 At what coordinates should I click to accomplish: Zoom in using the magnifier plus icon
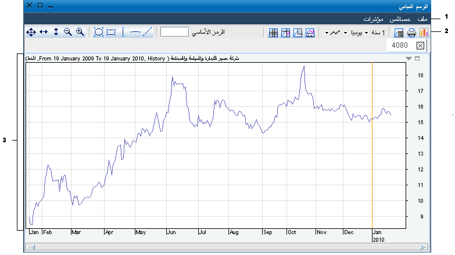coord(80,32)
